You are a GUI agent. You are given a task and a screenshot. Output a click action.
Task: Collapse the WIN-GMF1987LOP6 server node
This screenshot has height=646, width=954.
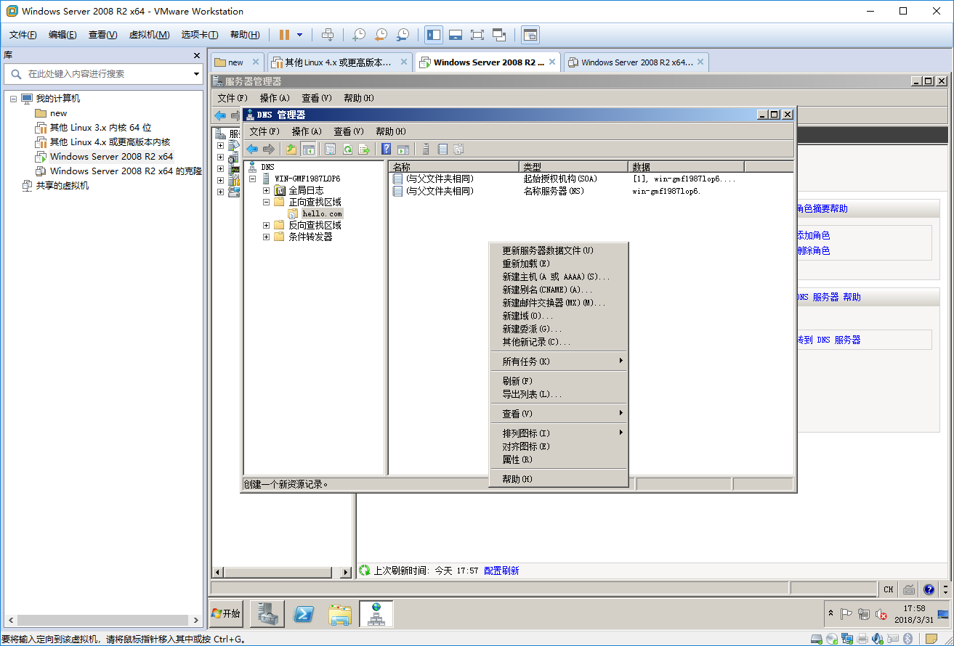pos(251,179)
